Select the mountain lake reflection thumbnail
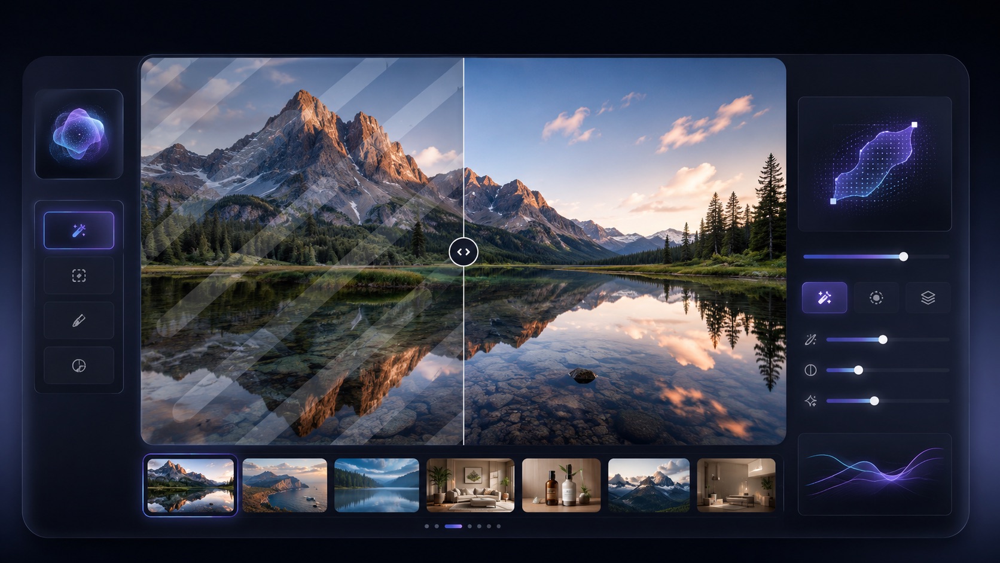1000x563 pixels. tap(190, 485)
